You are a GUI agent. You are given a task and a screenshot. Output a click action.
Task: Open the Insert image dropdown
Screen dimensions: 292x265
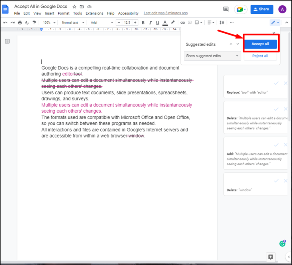click(x=198, y=23)
